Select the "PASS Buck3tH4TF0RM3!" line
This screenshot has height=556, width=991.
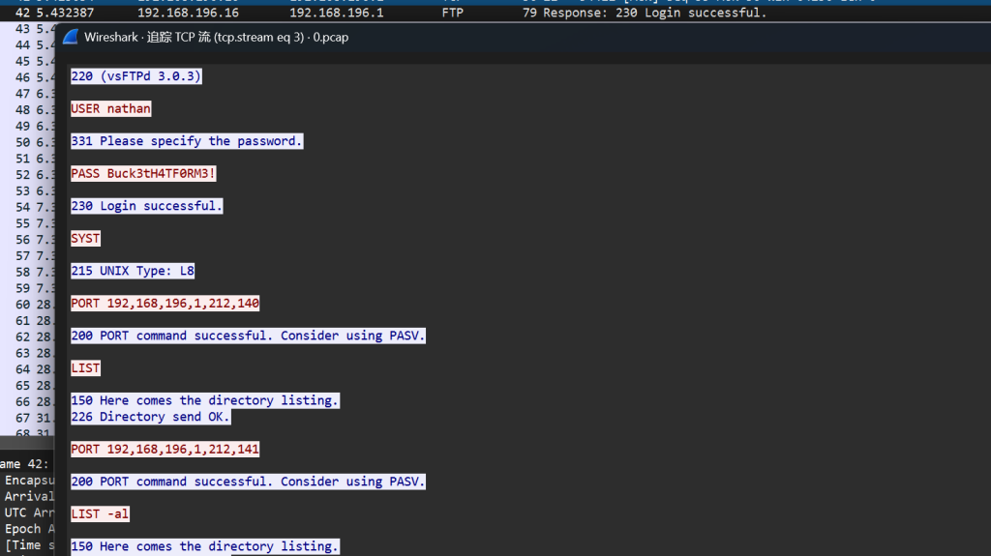click(x=143, y=174)
